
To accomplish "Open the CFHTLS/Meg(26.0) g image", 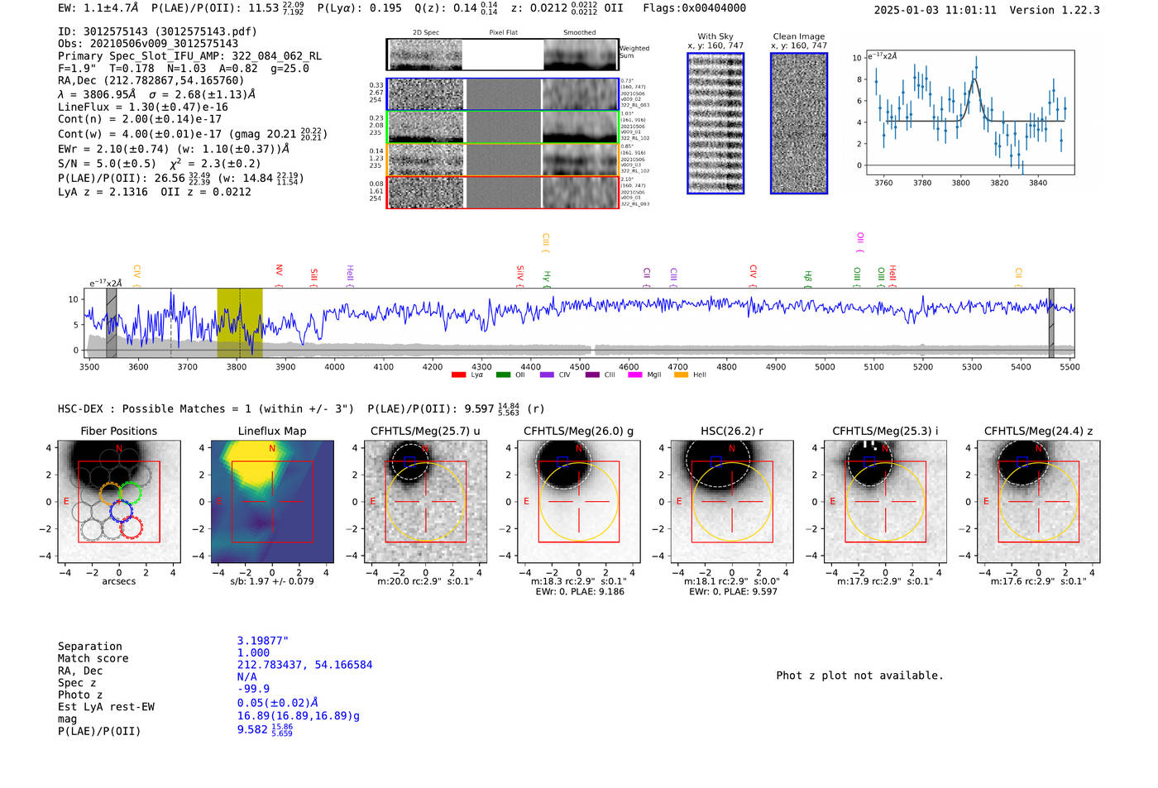I will pyautogui.click(x=579, y=501).
